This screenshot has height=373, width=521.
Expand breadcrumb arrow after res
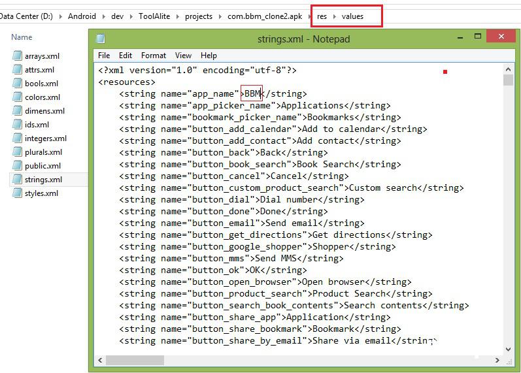coord(335,16)
